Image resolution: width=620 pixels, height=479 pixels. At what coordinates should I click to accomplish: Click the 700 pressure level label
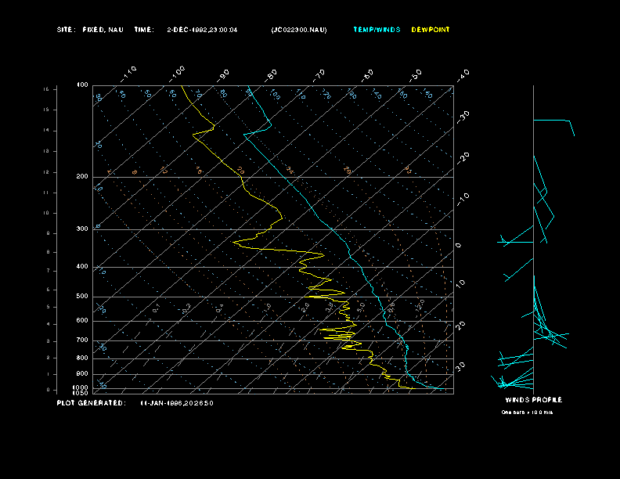pyautogui.click(x=82, y=340)
